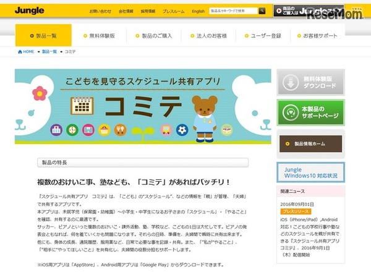Click 製品一覧 in the breadcrumb
This screenshot has height=272, width=371.
coord(49,51)
